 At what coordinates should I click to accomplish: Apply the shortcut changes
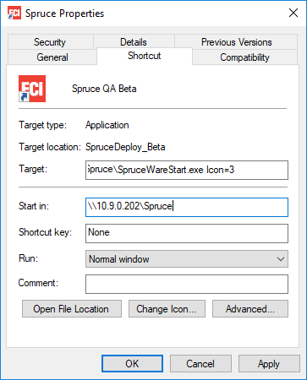[269, 364]
